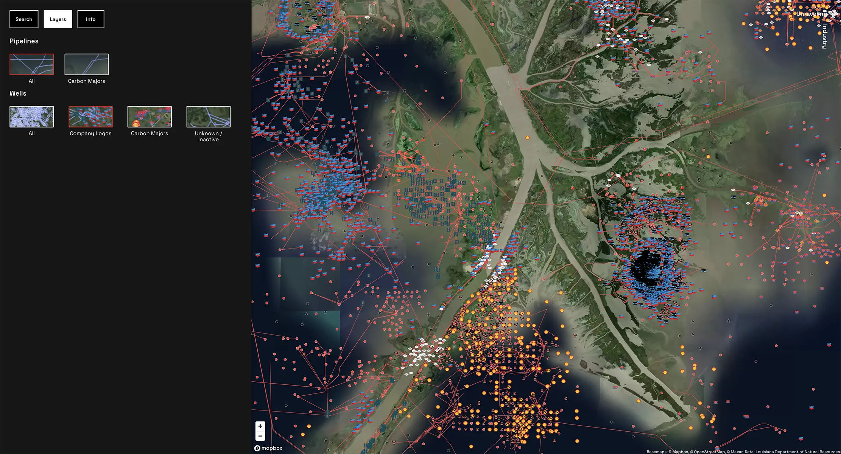Viewport: 841px width, 454px height.
Task: Show the Wells Carbon Majors thumbnail layer
Action: coord(150,117)
